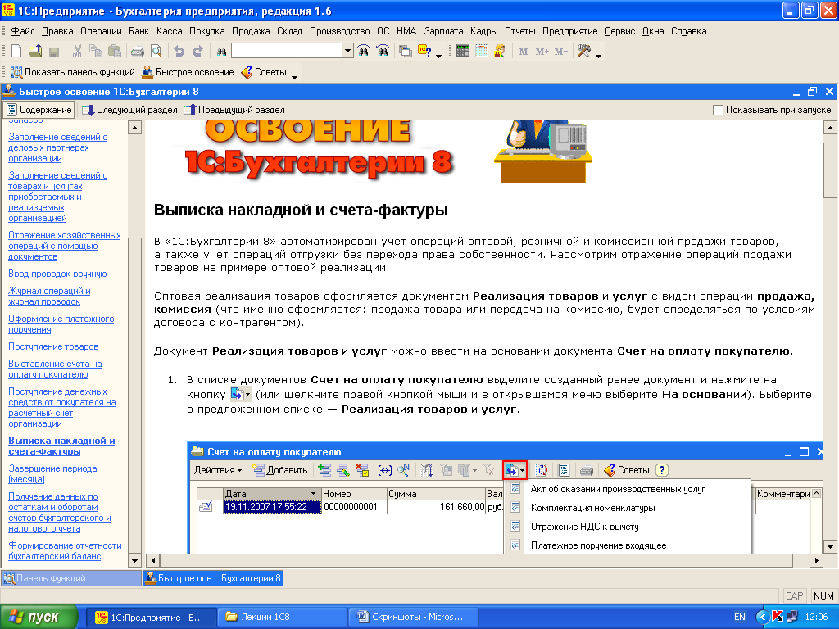
Task: Expand dropdown arrow next to 1C help icon
Action: point(439,55)
